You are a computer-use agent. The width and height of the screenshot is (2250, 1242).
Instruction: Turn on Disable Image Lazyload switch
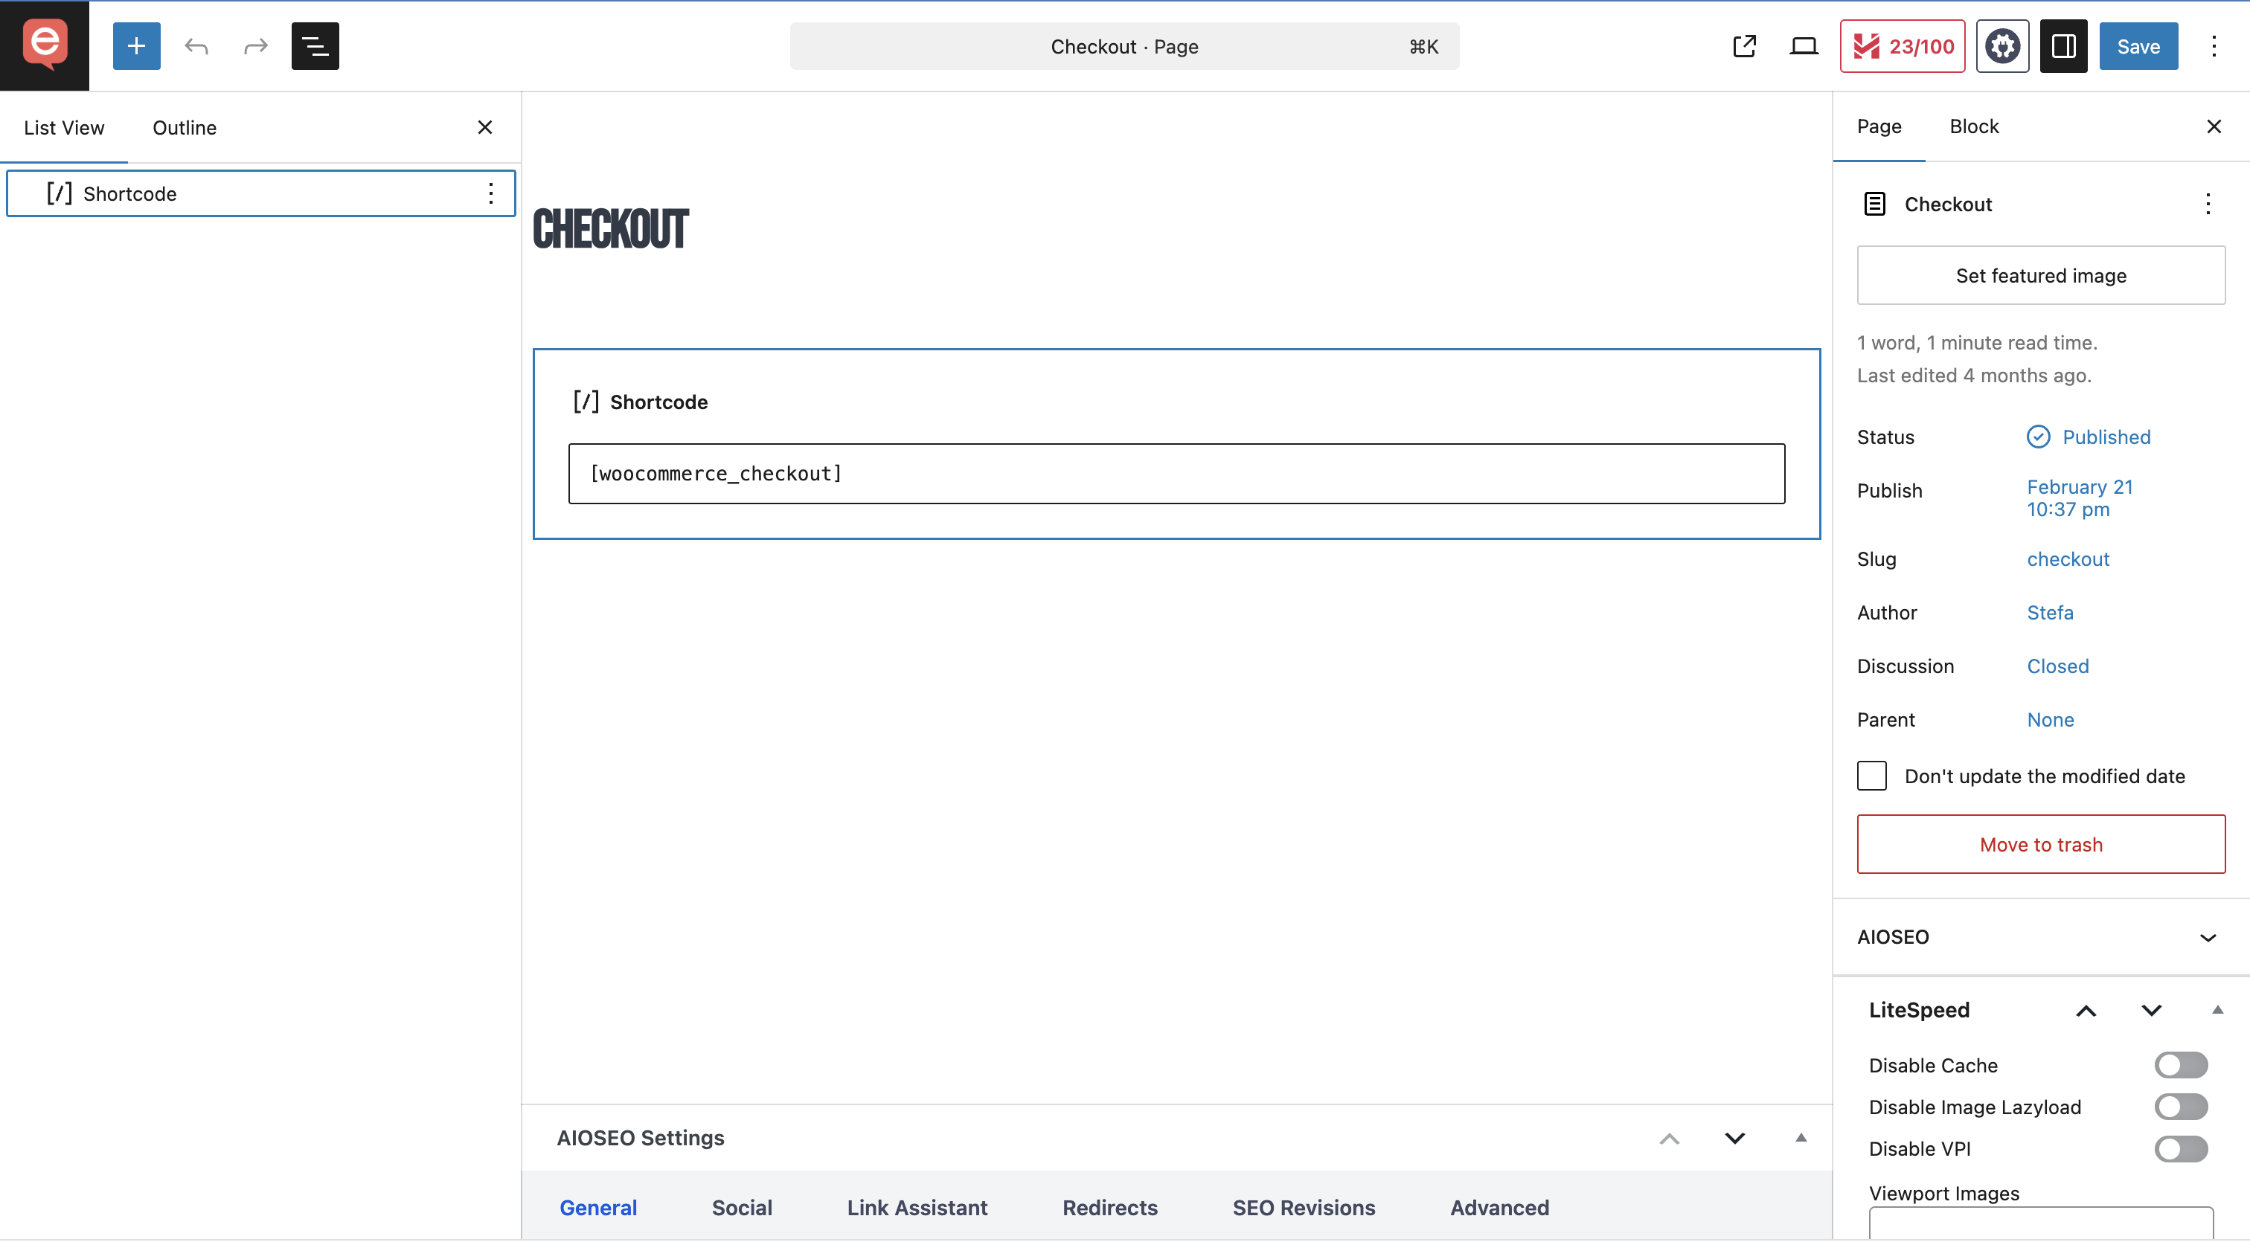tap(2180, 1107)
